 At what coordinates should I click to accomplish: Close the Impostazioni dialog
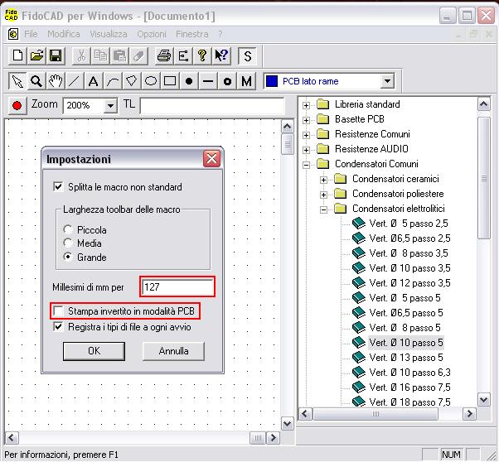click(x=211, y=158)
